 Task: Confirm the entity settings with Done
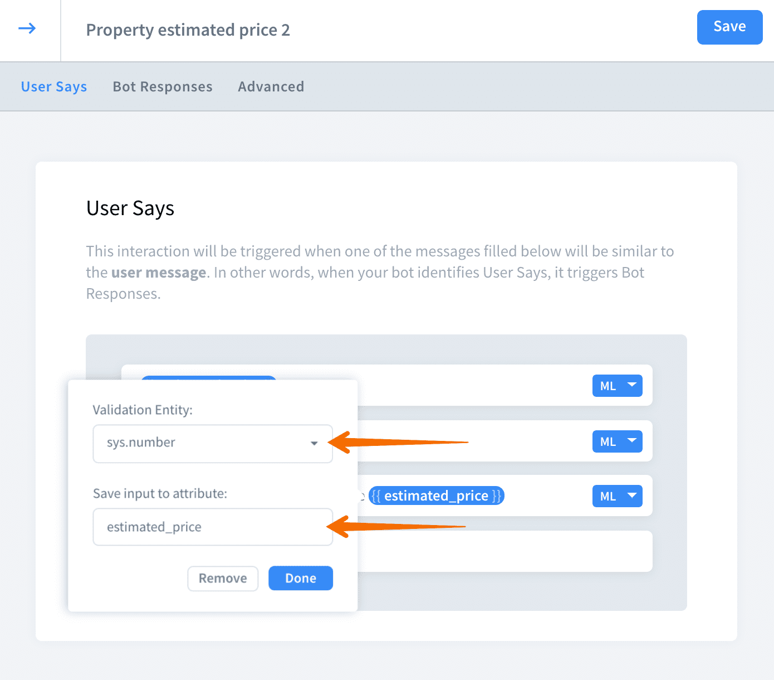(x=300, y=578)
